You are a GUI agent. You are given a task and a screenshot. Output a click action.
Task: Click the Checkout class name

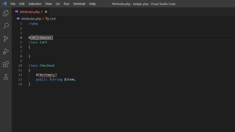pos(47,65)
